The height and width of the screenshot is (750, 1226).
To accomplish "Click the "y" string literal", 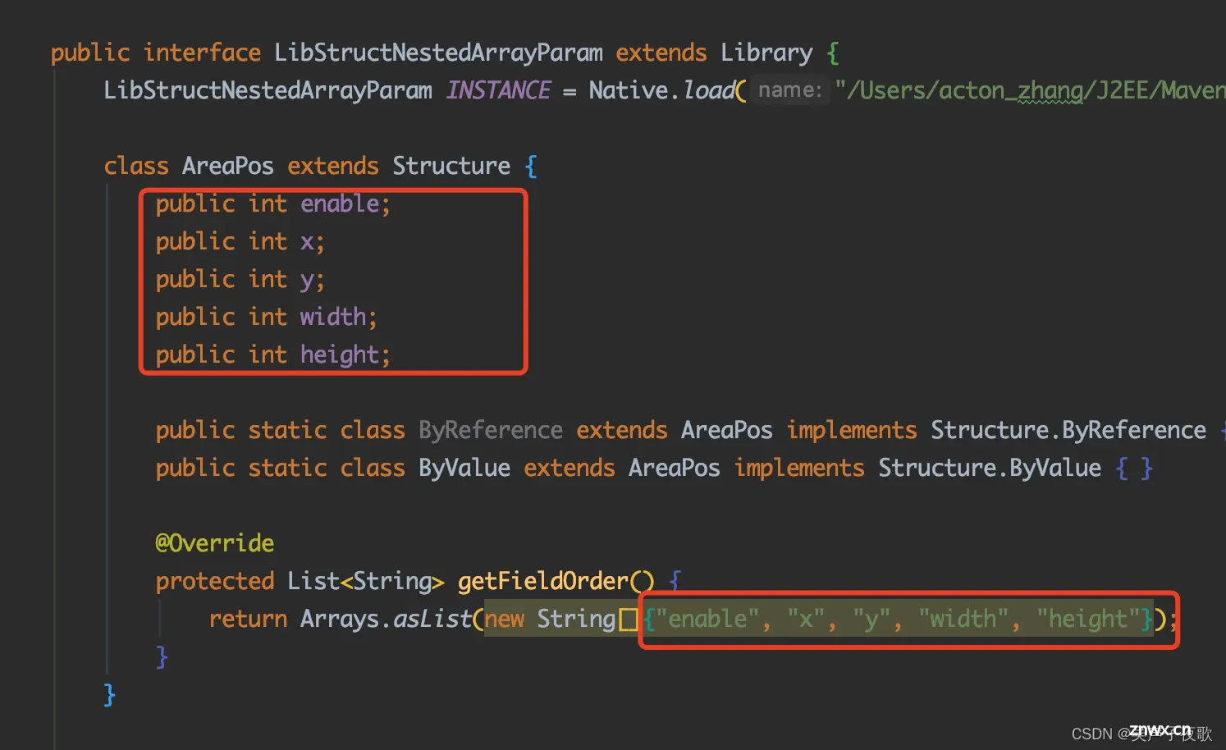I will [x=871, y=619].
